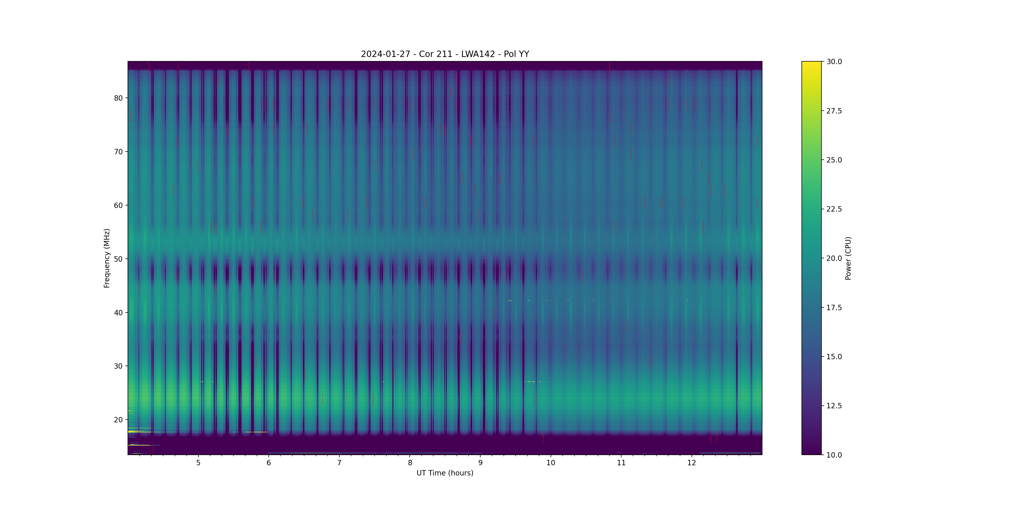This screenshot has width=1023, height=511.
Task: Click the x-axis tick label 8
Action: pos(410,463)
